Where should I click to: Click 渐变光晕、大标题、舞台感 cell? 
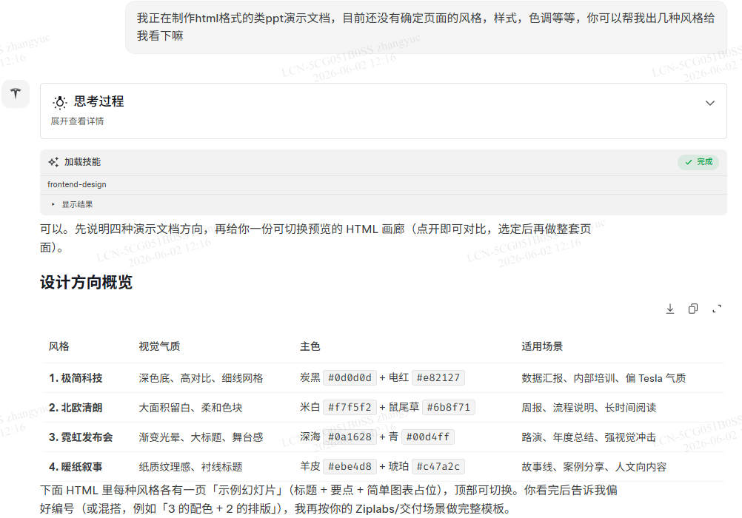[x=201, y=437]
